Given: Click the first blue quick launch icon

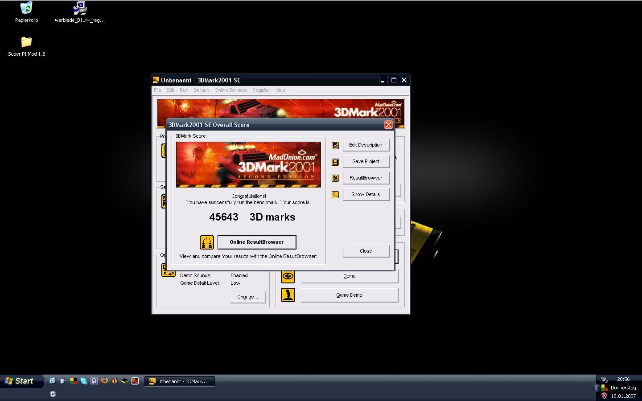Looking at the screenshot, I should click(53, 381).
